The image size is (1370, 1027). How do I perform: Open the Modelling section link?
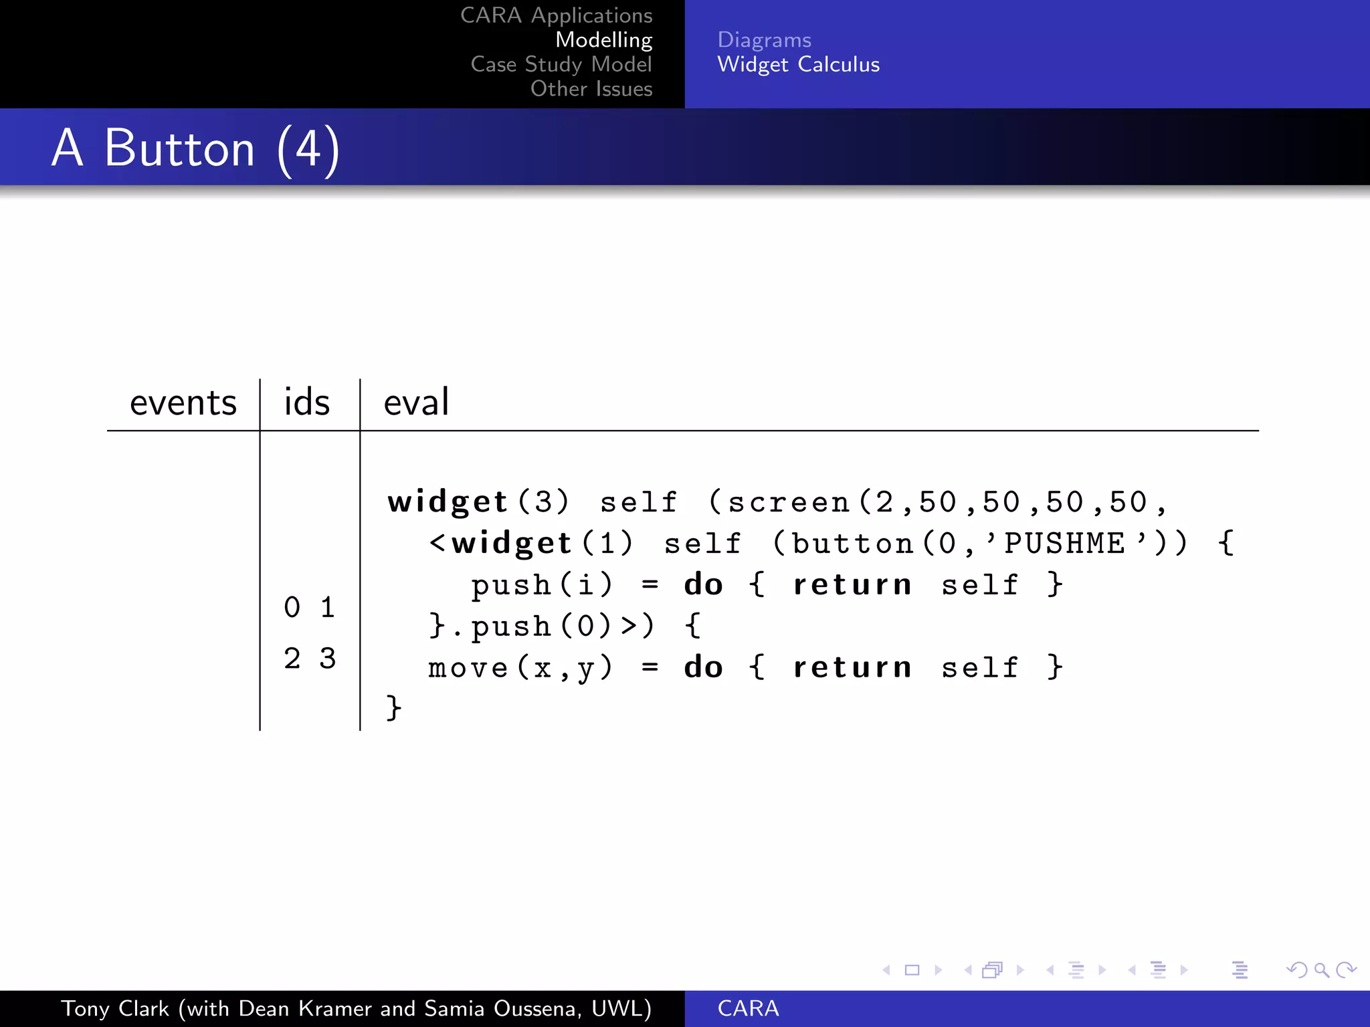(x=603, y=40)
